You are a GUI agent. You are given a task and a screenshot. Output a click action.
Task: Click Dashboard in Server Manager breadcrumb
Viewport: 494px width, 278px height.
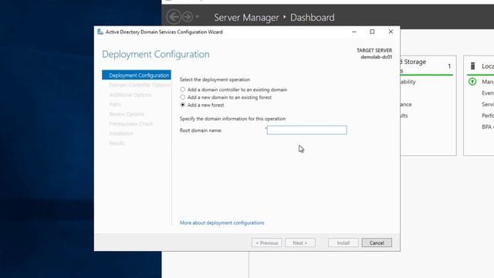click(x=312, y=18)
